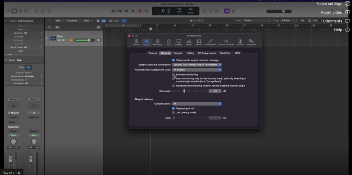Open the Edit menu in tracks area
Screen dimensions: 352x175
[x=59, y=21]
